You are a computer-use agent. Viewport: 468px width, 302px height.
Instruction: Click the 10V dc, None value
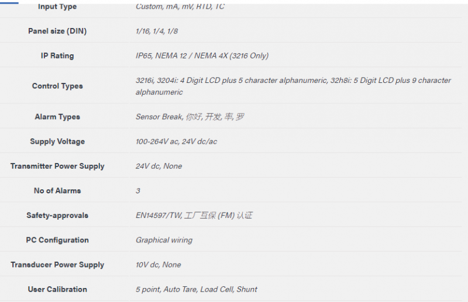tap(158, 265)
